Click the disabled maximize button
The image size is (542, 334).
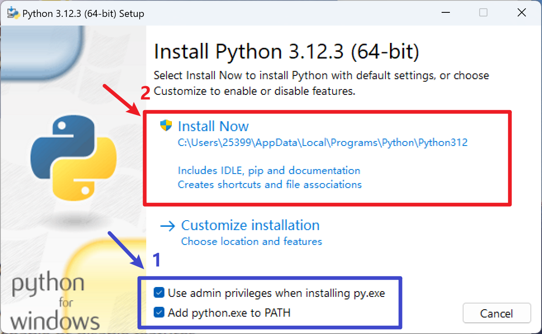click(x=483, y=13)
